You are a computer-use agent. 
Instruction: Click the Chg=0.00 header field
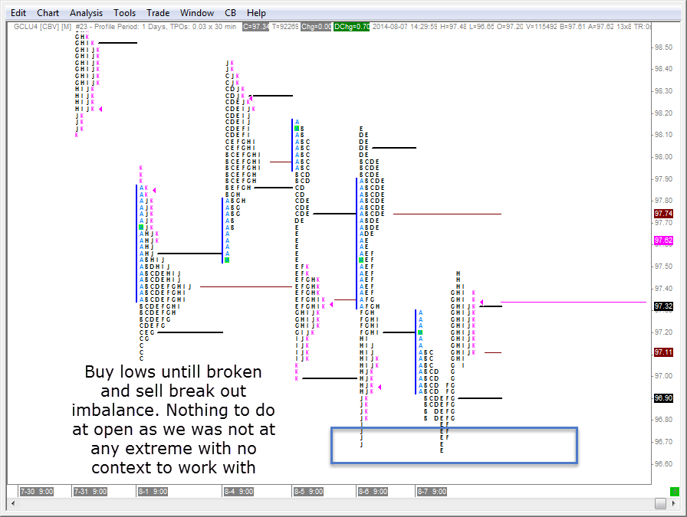click(316, 27)
